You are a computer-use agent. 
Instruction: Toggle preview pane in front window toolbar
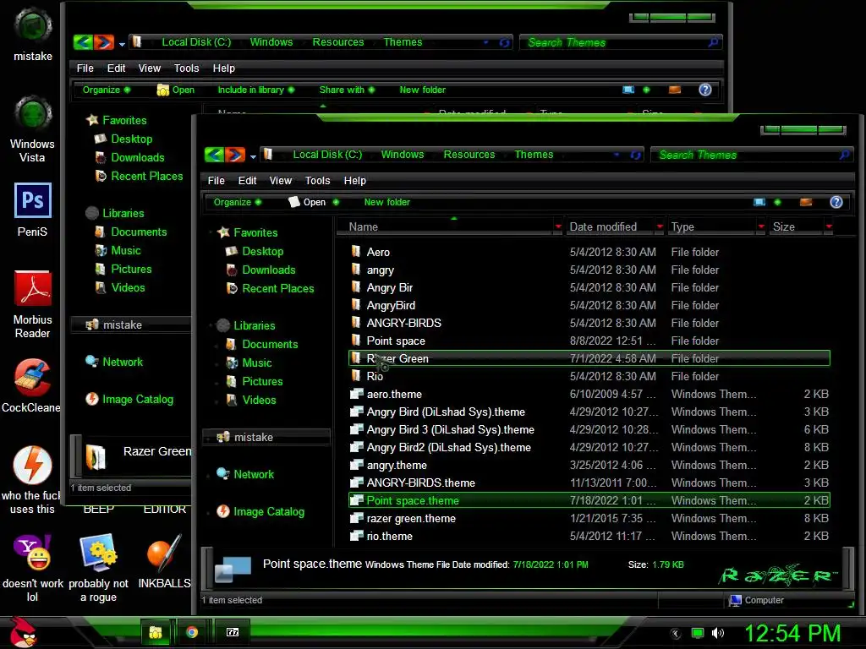tap(806, 202)
